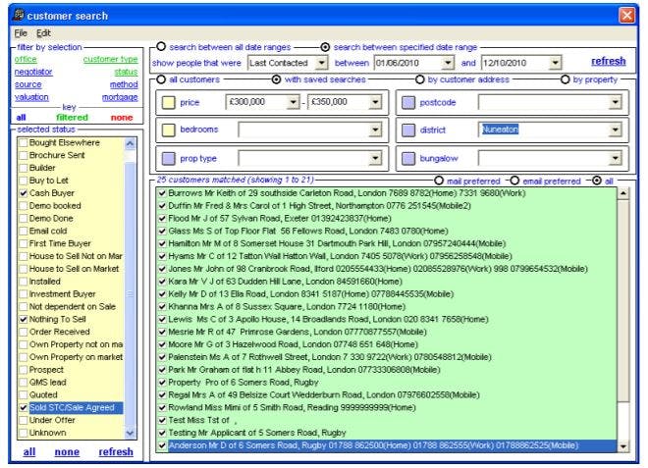This screenshot has width=648, height=468.
Task: Click the source filter link
Action: 28,84
